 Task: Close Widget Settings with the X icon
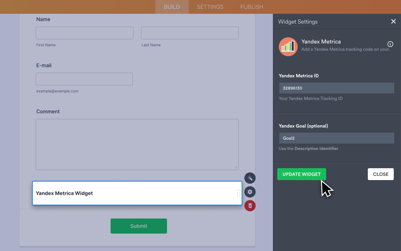pos(393,21)
